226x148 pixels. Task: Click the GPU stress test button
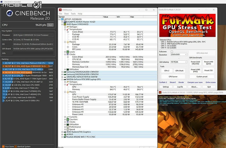(x=202, y=53)
